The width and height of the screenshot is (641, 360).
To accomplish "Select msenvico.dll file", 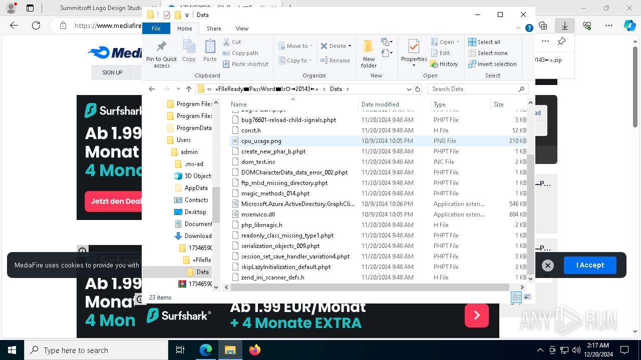I will [x=378, y=214].
